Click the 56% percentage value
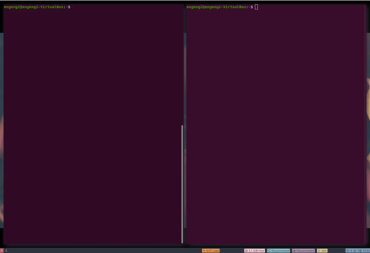Image resolution: width=370 pixels, height=253 pixels. click(x=324, y=251)
